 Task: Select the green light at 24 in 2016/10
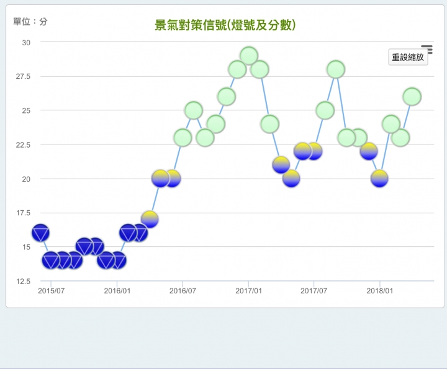[216, 124]
